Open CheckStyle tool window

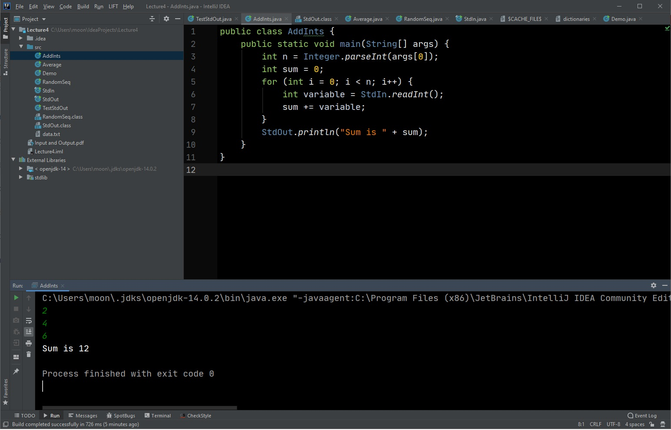[196, 416]
